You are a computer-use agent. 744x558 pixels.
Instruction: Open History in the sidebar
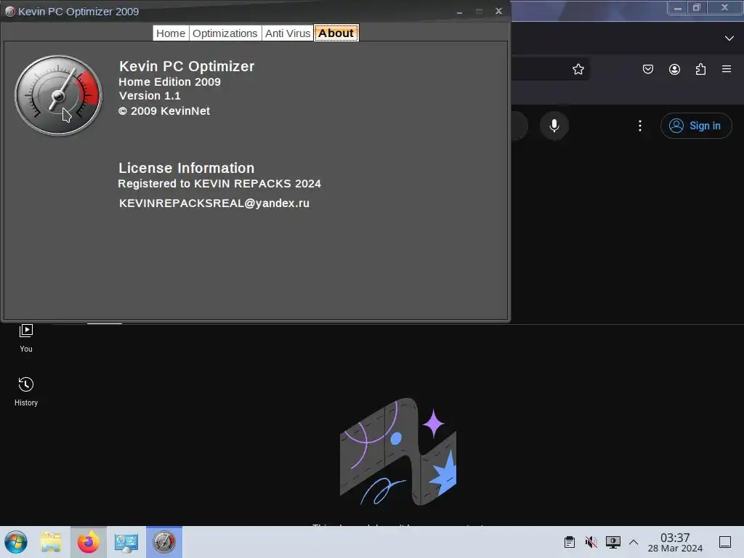pyautogui.click(x=26, y=392)
